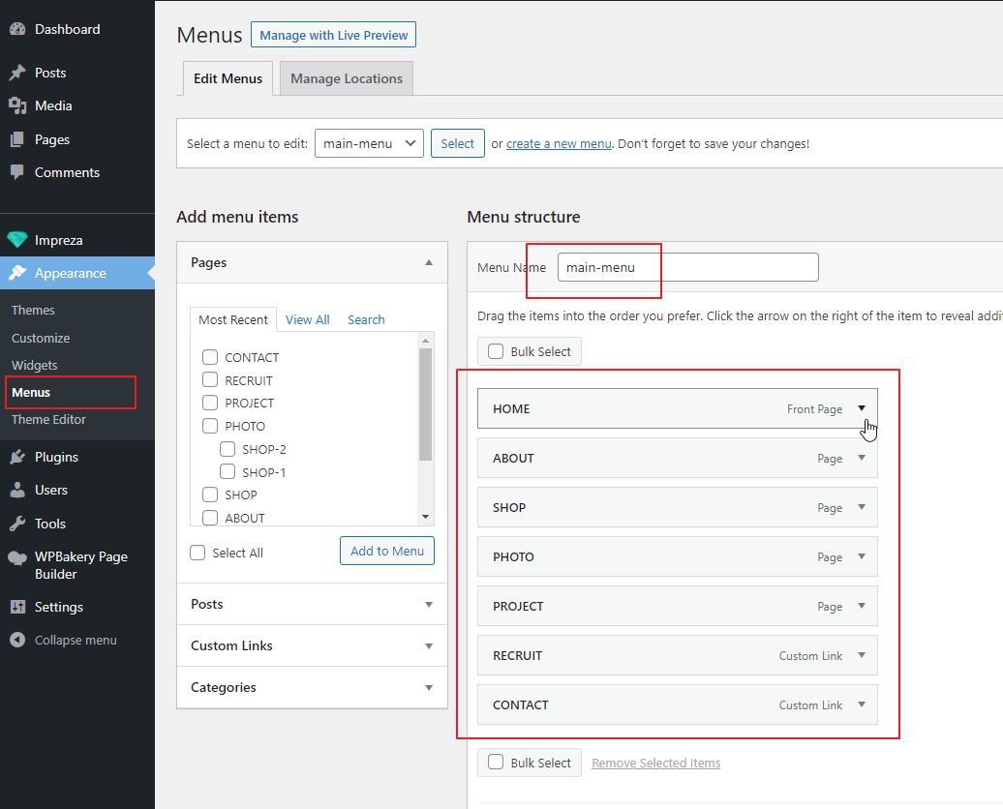Open the Plugins sidebar label
Image resolution: width=1003 pixels, height=809 pixels.
click(56, 457)
